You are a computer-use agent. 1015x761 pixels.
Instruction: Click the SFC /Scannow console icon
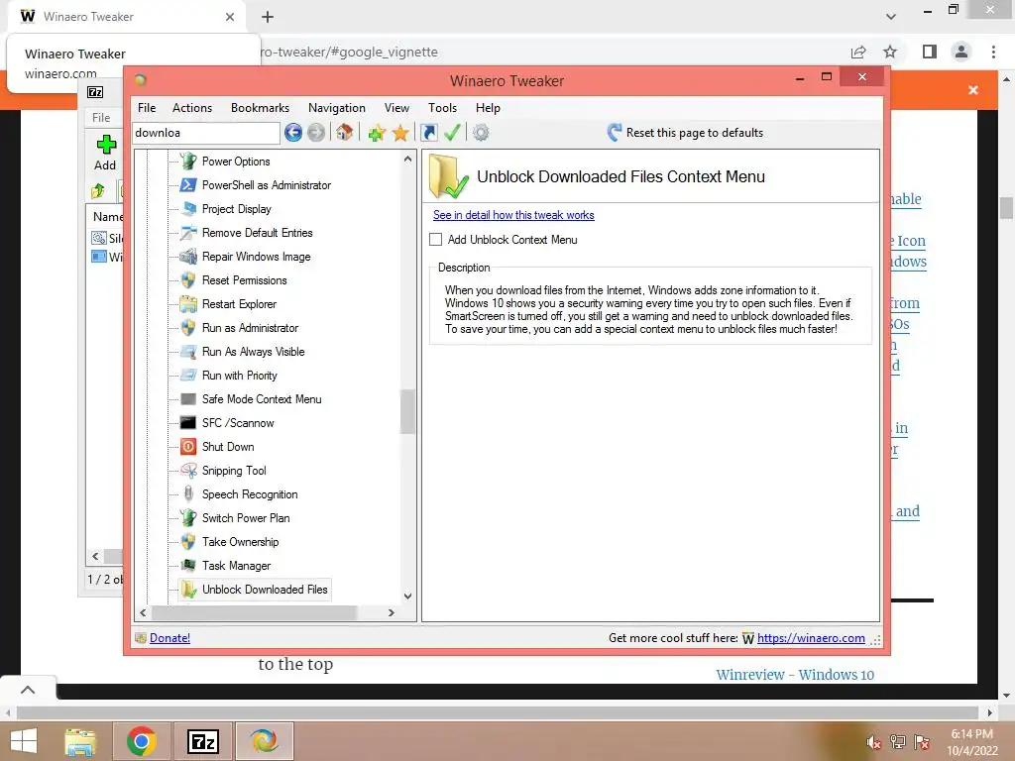click(188, 423)
